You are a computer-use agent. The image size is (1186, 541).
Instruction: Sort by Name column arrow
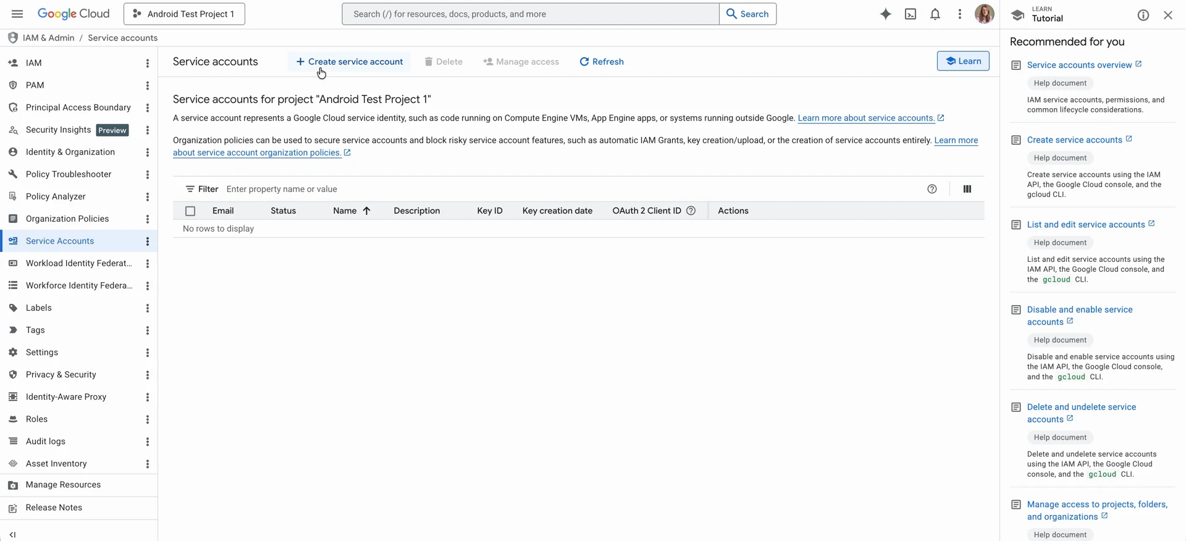(366, 211)
